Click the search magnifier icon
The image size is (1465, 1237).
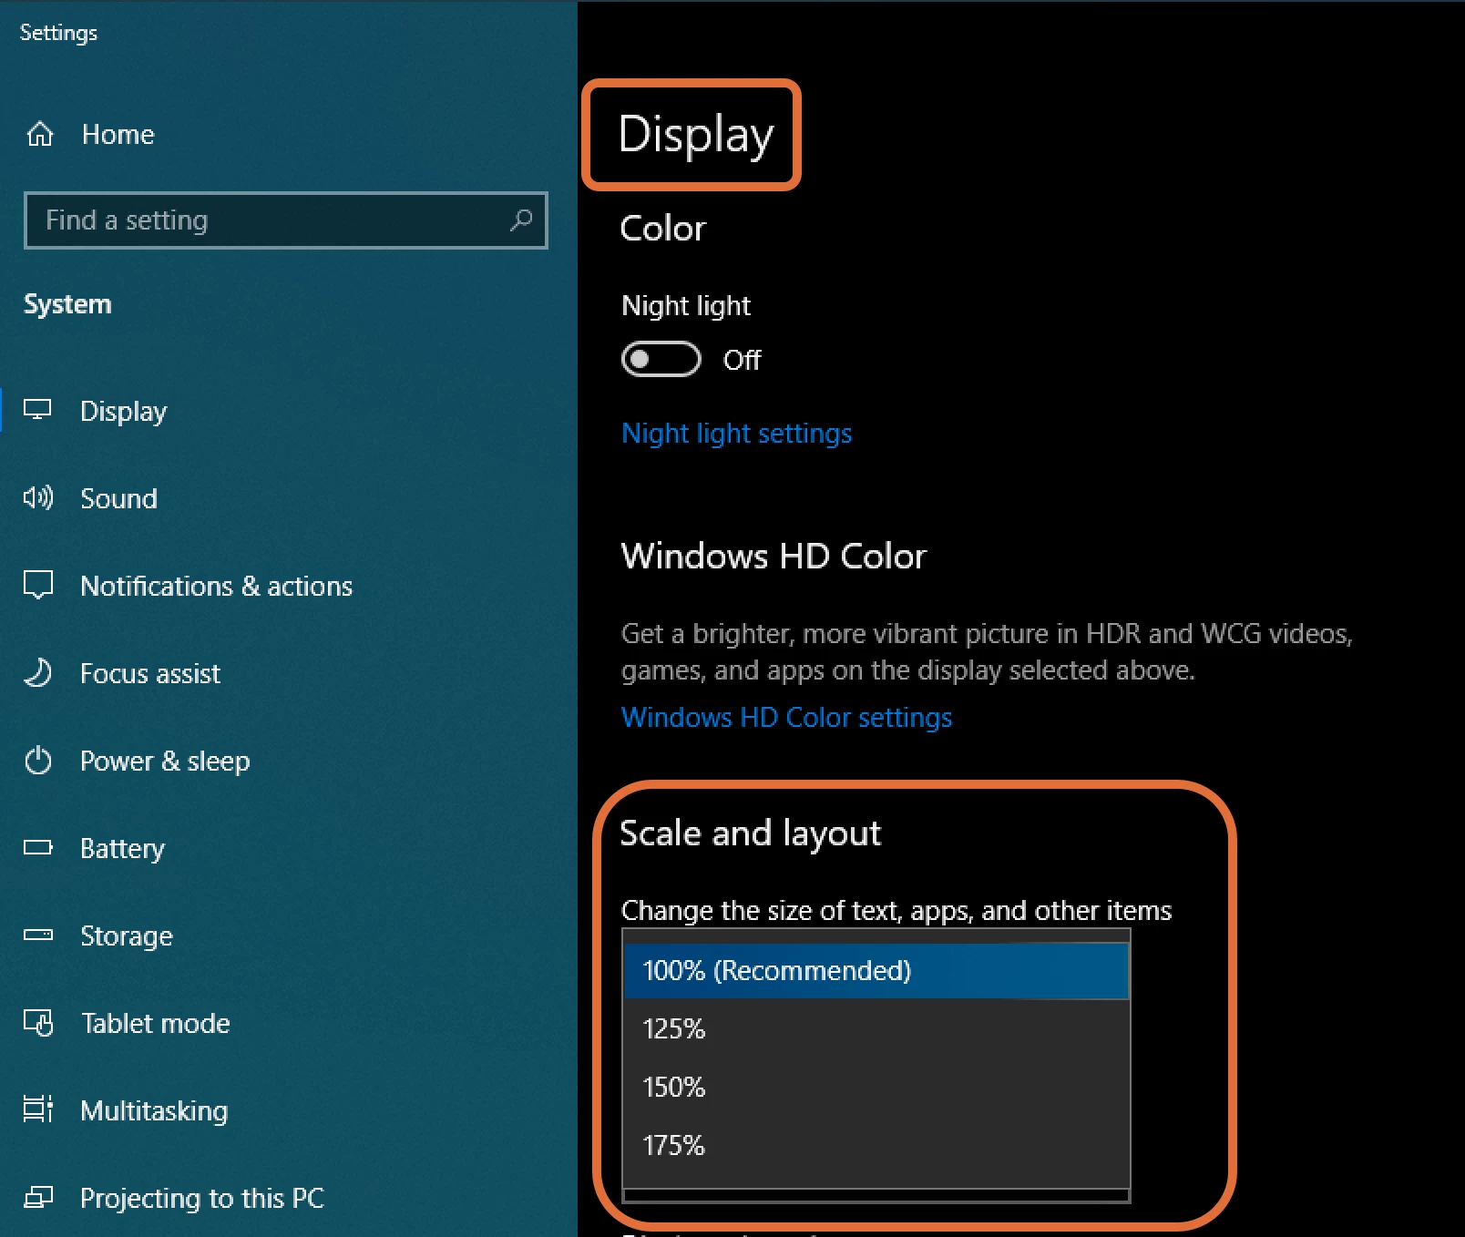[x=521, y=220]
